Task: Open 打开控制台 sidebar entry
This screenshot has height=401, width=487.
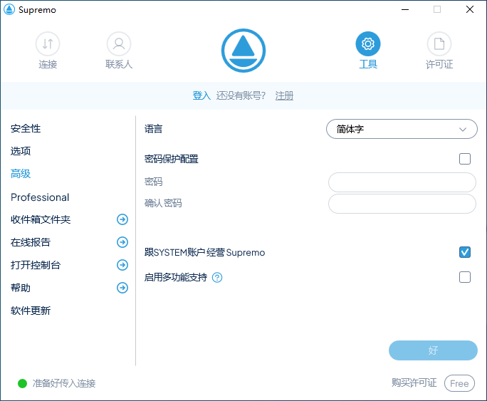Action: pyautogui.click(x=36, y=265)
